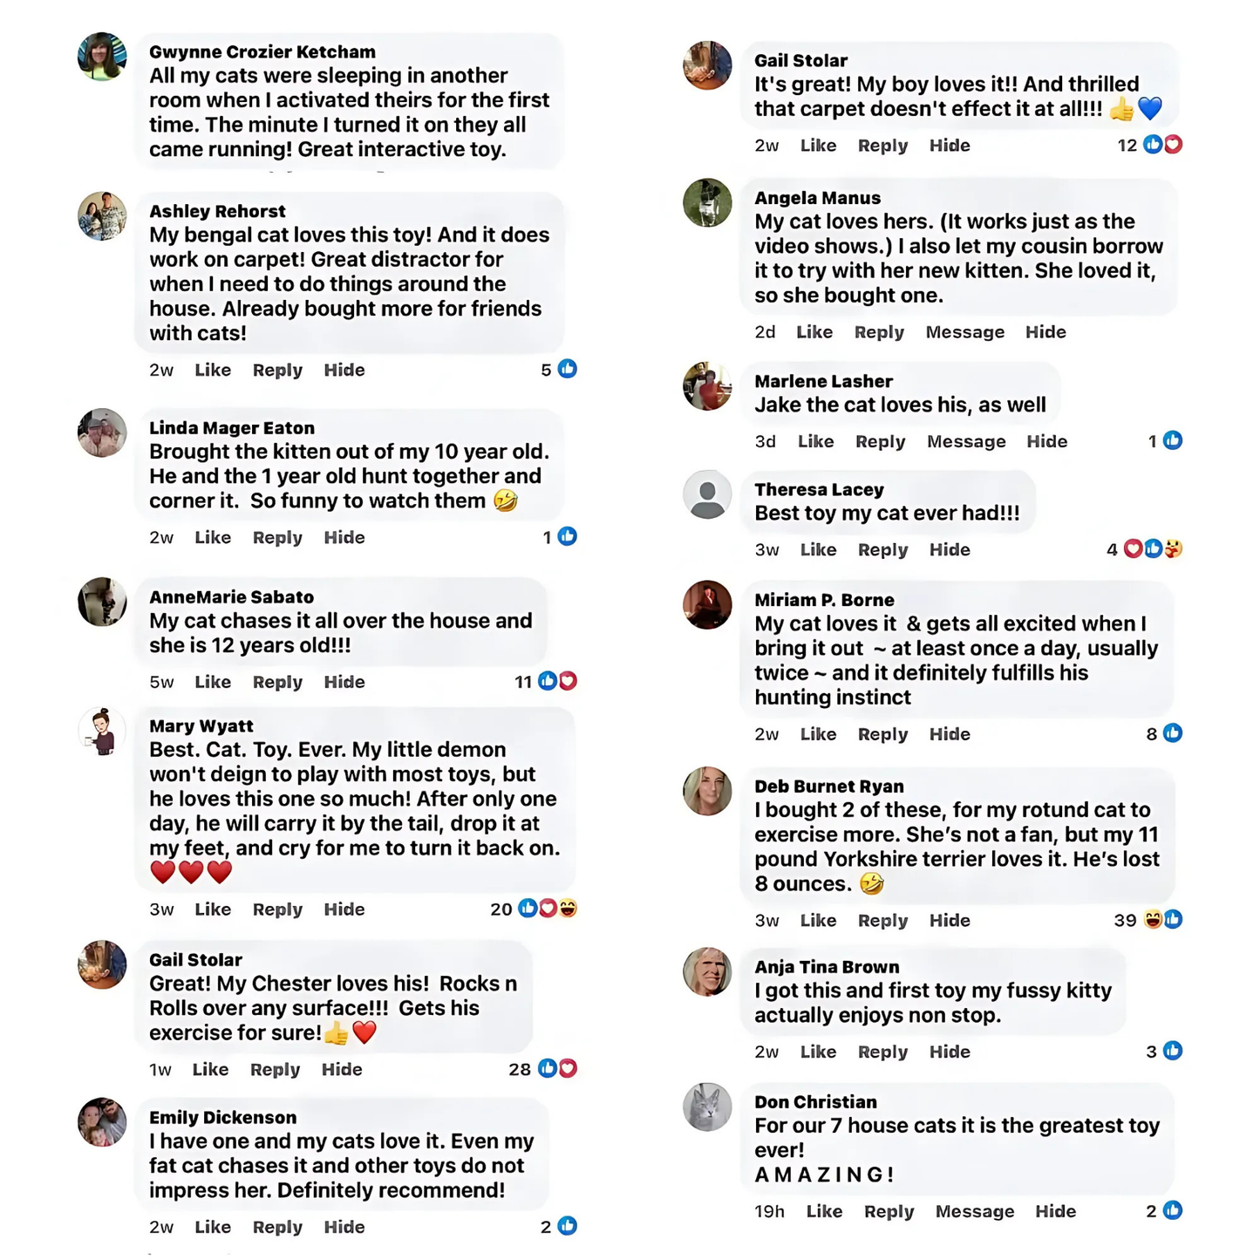The height and width of the screenshot is (1260, 1260).
Task: Like Anja Tina Brown's comment
Action: click(818, 1052)
